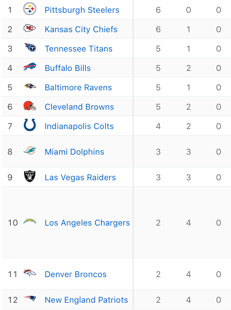The height and width of the screenshot is (310, 231).
Task: Click the Buffalo Bills logo icon
Action: (30, 67)
